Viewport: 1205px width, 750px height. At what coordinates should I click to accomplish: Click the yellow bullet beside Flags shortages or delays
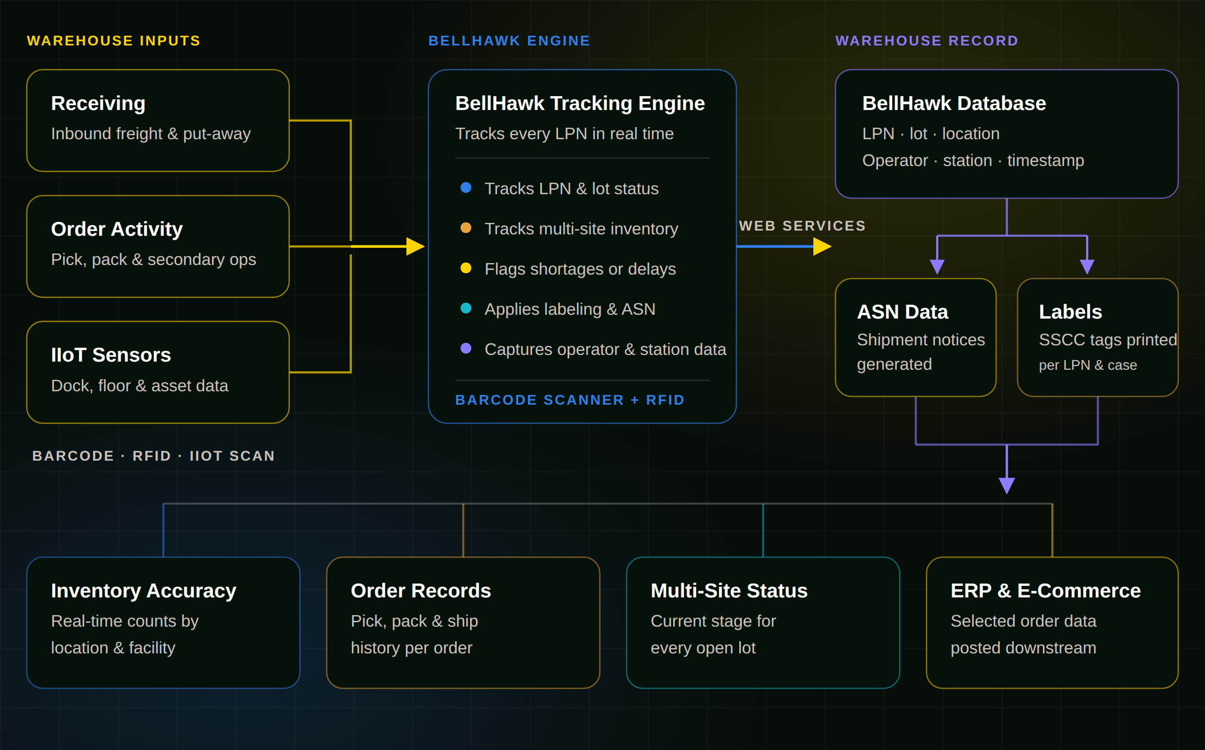tap(466, 268)
